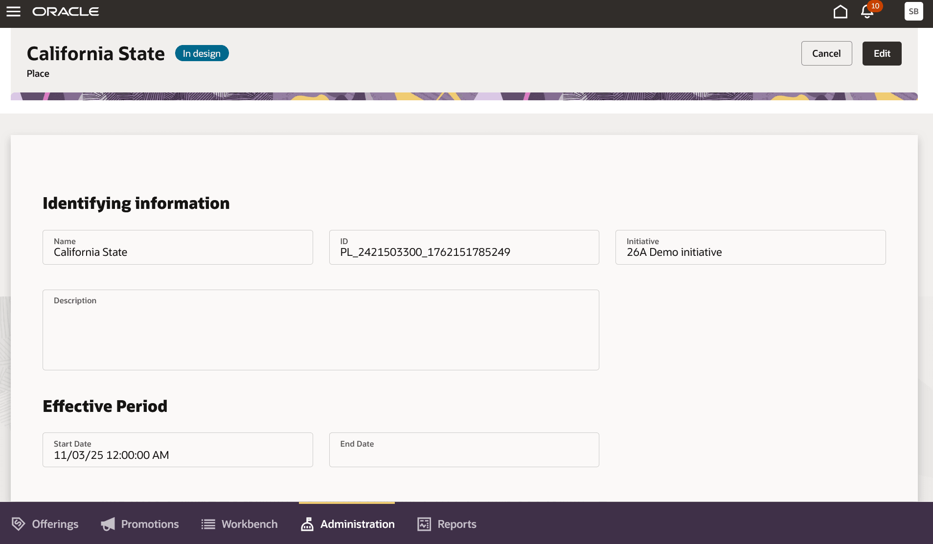933x544 pixels.
Task: Click the Cancel button
Action: point(826,53)
